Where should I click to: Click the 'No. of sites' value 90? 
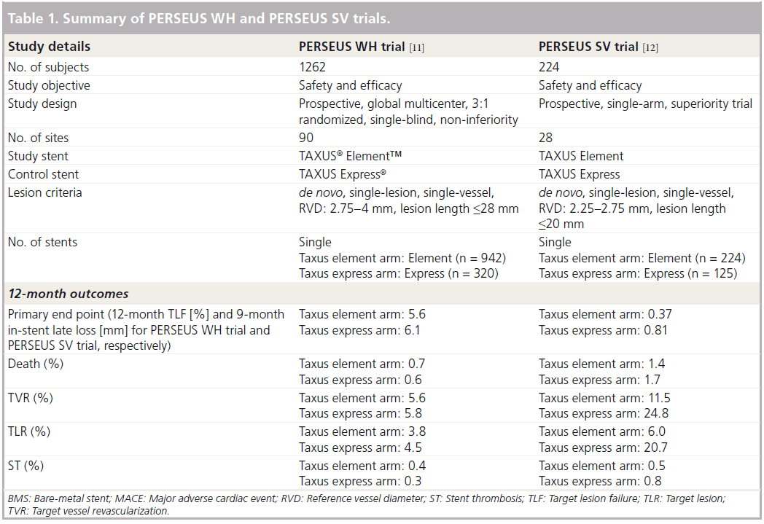coord(306,138)
